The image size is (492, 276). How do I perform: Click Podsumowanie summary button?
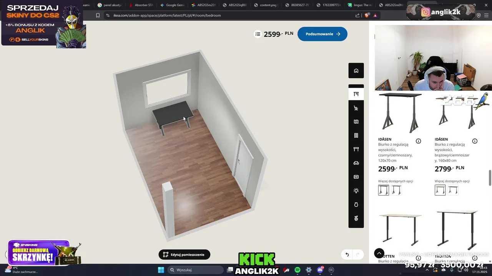tap(322, 34)
